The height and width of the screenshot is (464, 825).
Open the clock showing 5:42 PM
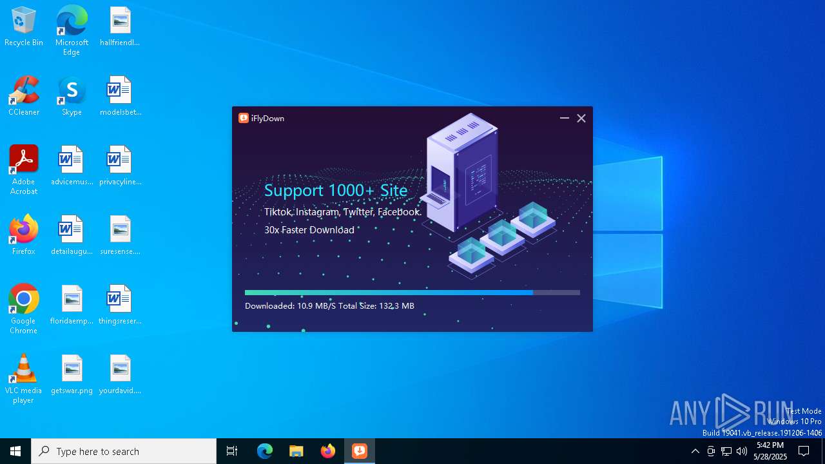click(x=770, y=451)
